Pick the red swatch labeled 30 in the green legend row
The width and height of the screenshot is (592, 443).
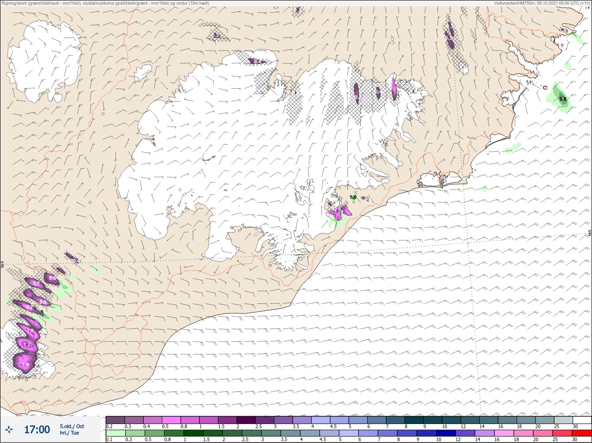(582, 433)
